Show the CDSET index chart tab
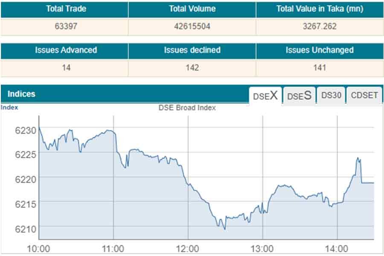The height and width of the screenshot is (256, 384). 364,95
